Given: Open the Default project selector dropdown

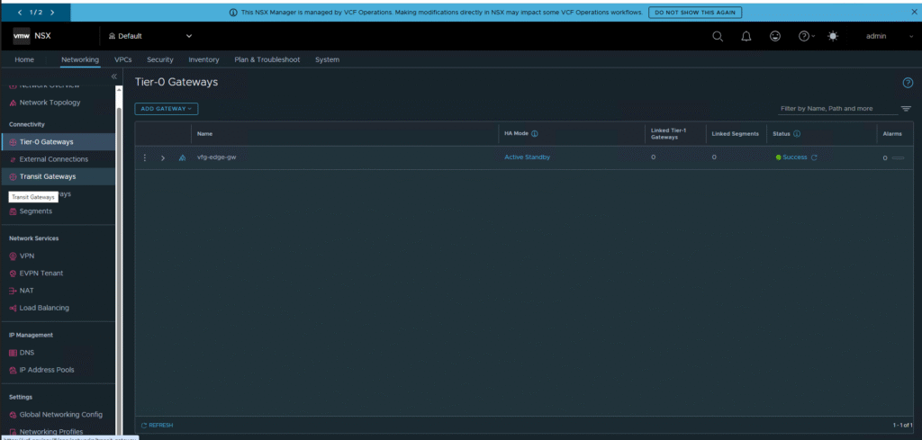Looking at the screenshot, I should click(150, 36).
